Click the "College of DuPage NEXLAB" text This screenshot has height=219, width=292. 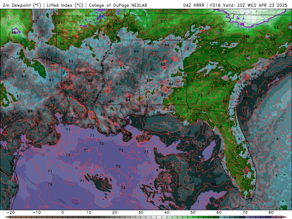(x=118, y=5)
